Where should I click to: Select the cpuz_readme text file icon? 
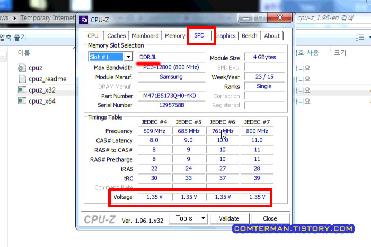22,79
